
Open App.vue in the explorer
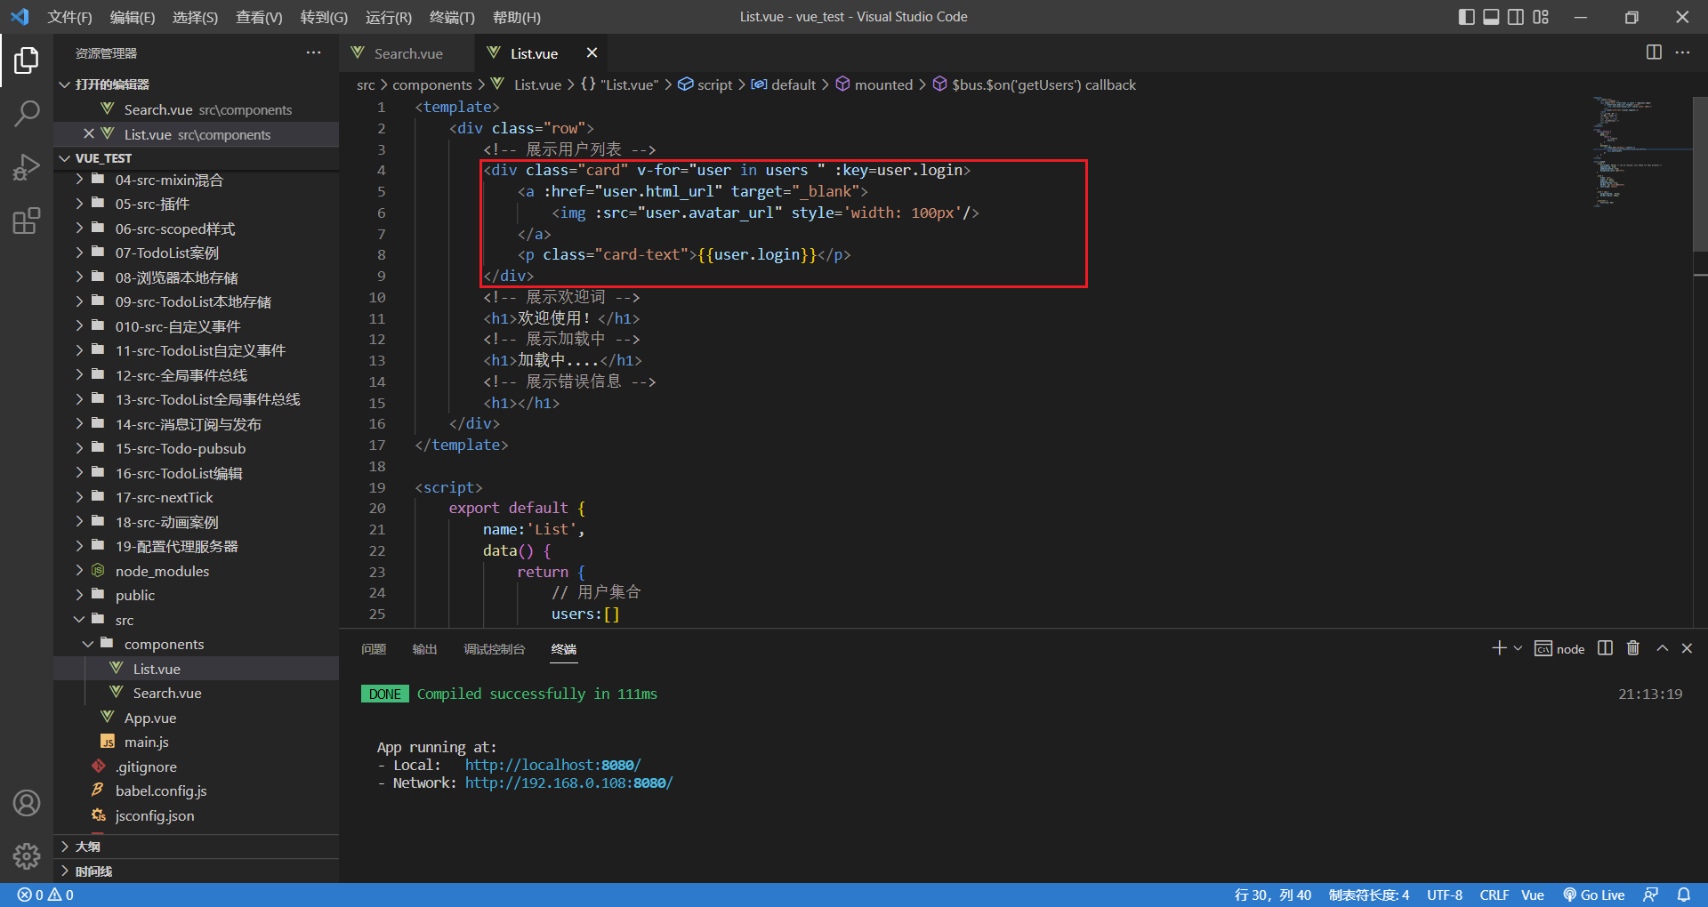coord(149,718)
